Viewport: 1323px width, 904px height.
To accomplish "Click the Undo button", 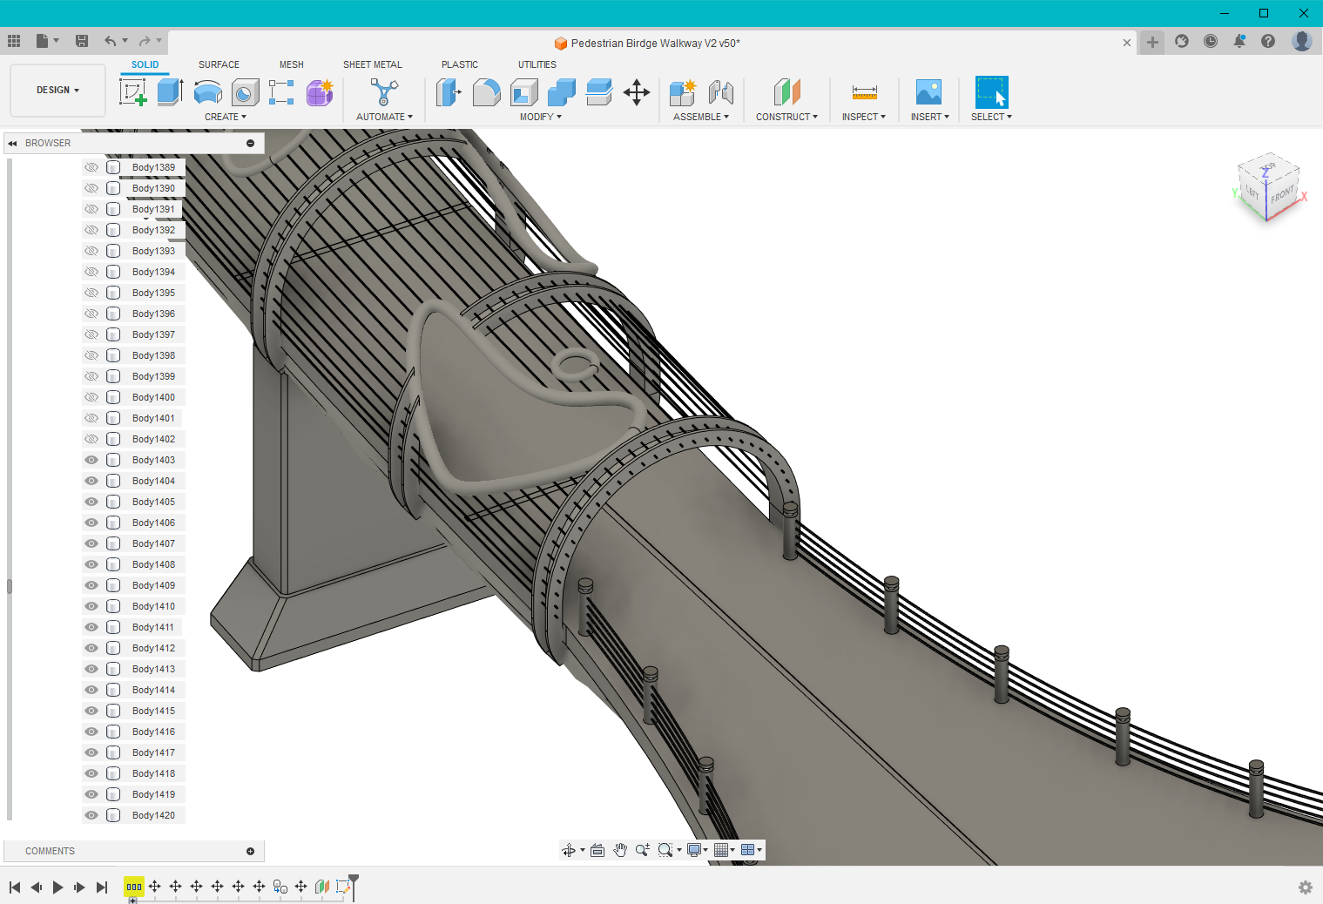I will [111, 40].
